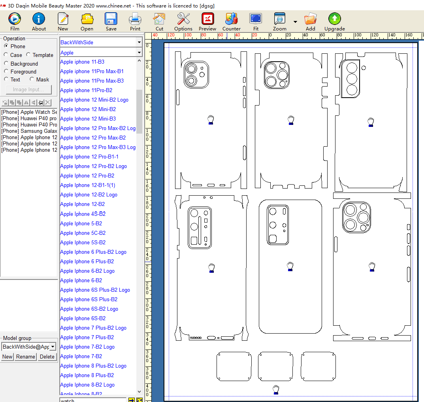424x402 pixels.
Task: Select '[Phone] Samsung Galax' object entry
Action: click(x=29, y=131)
